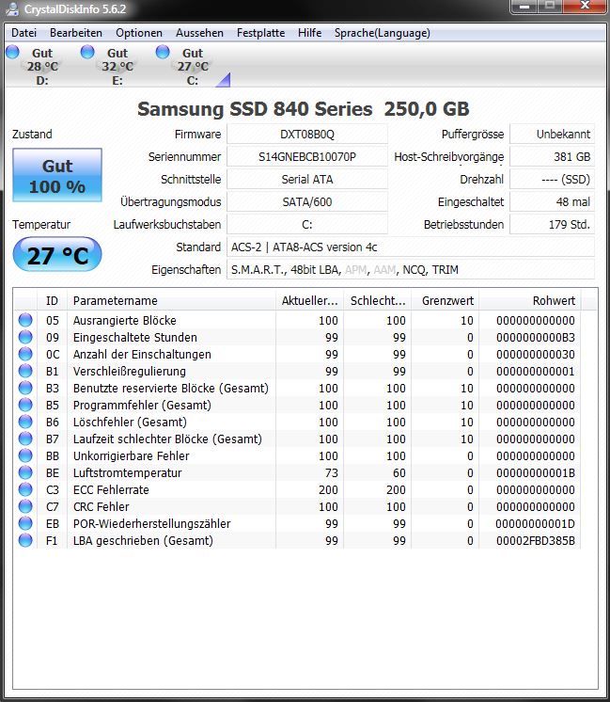The width and height of the screenshot is (610, 702).
Task: Click the 27 °C temperature button
Action: point(57,255)
